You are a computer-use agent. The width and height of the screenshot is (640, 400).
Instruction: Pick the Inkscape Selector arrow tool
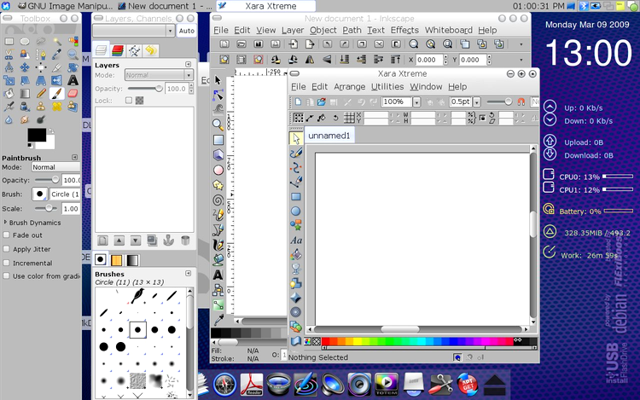tap(218, 80)
